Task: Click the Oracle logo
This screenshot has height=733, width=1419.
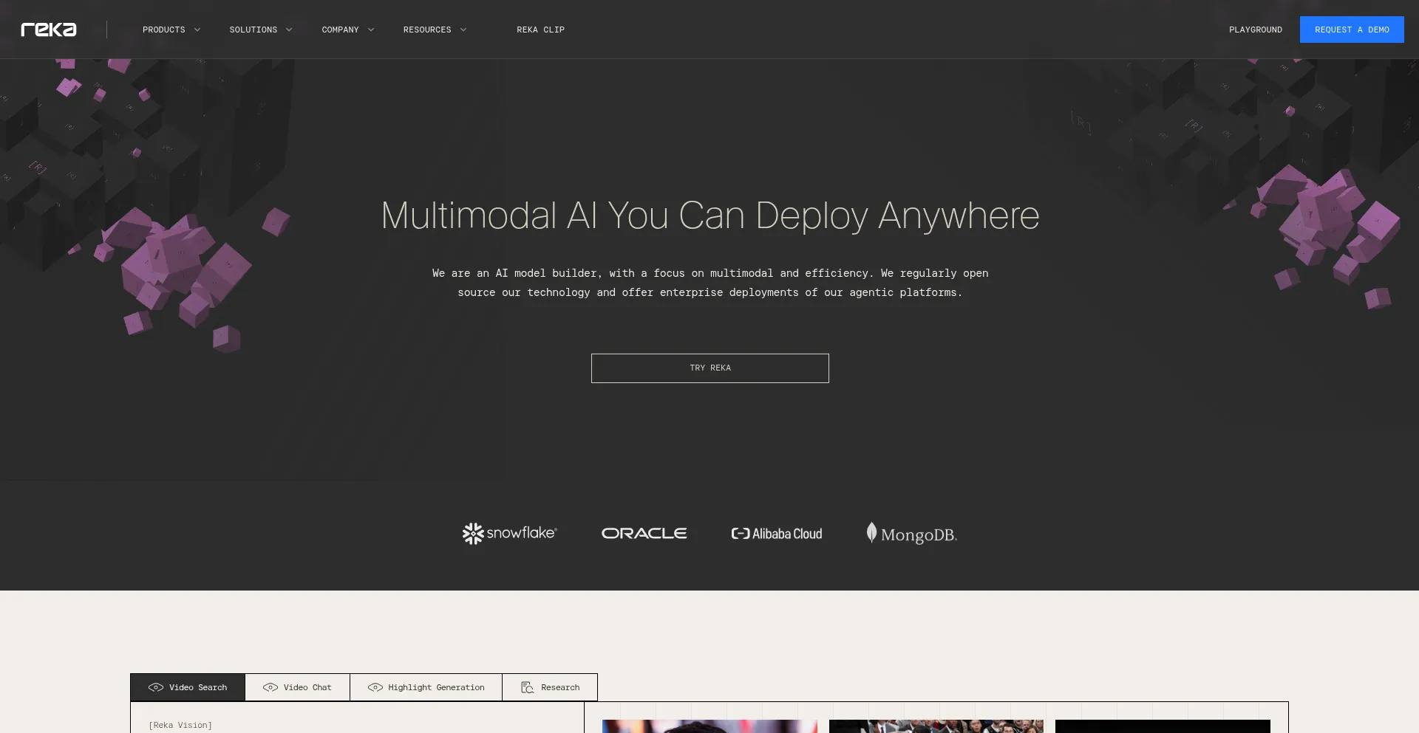Action: tap(644, 533)
